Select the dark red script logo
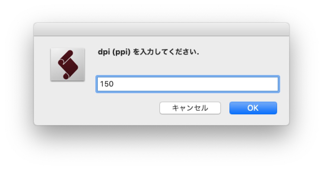 point(68,64)
